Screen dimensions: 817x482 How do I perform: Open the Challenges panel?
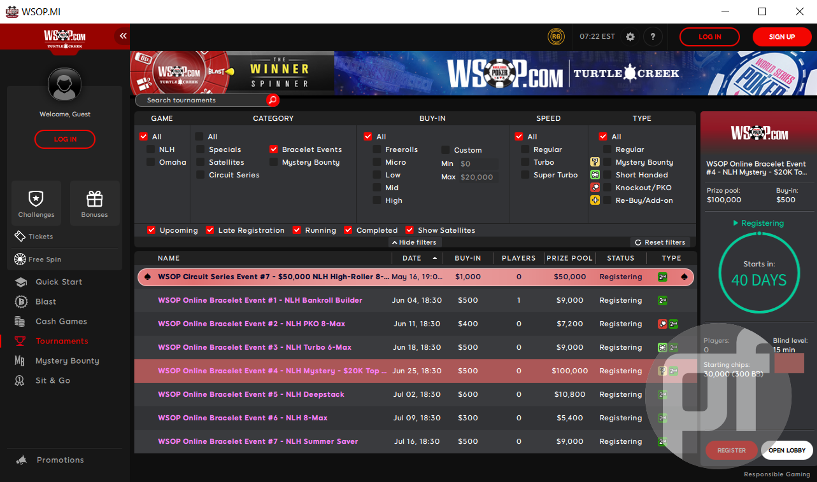click(36, 202)
